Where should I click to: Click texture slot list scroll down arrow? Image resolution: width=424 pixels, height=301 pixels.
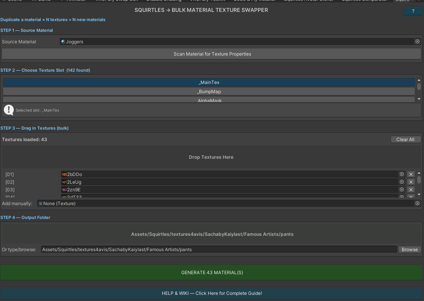pos(419,99)
